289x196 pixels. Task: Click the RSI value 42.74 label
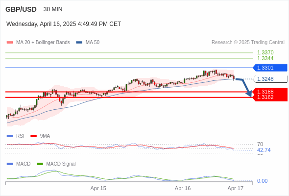pos(264,150)
